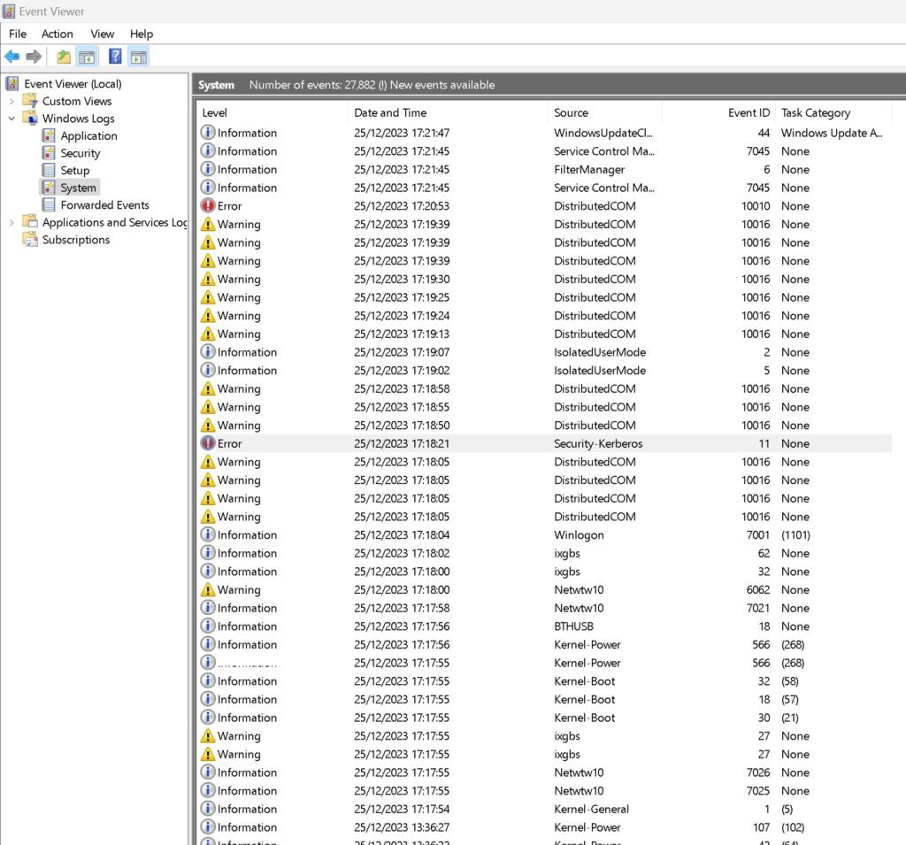Click the System log icon in tree
Screen dimensions: 906x845
pyautogui.click(x=50, y=188)
